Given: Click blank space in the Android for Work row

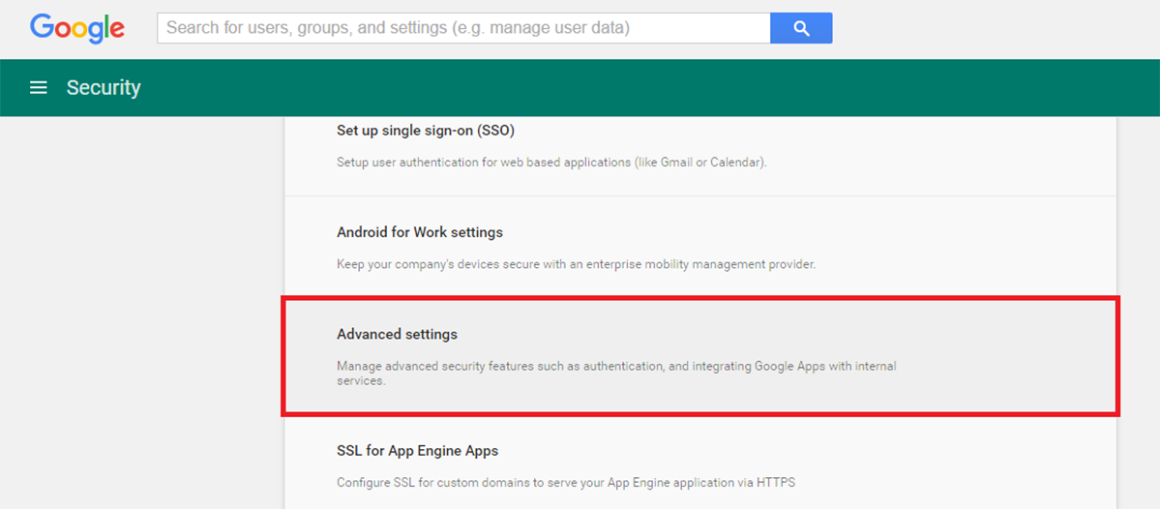Looking at the screenshot, I should (x=967, y=247).
